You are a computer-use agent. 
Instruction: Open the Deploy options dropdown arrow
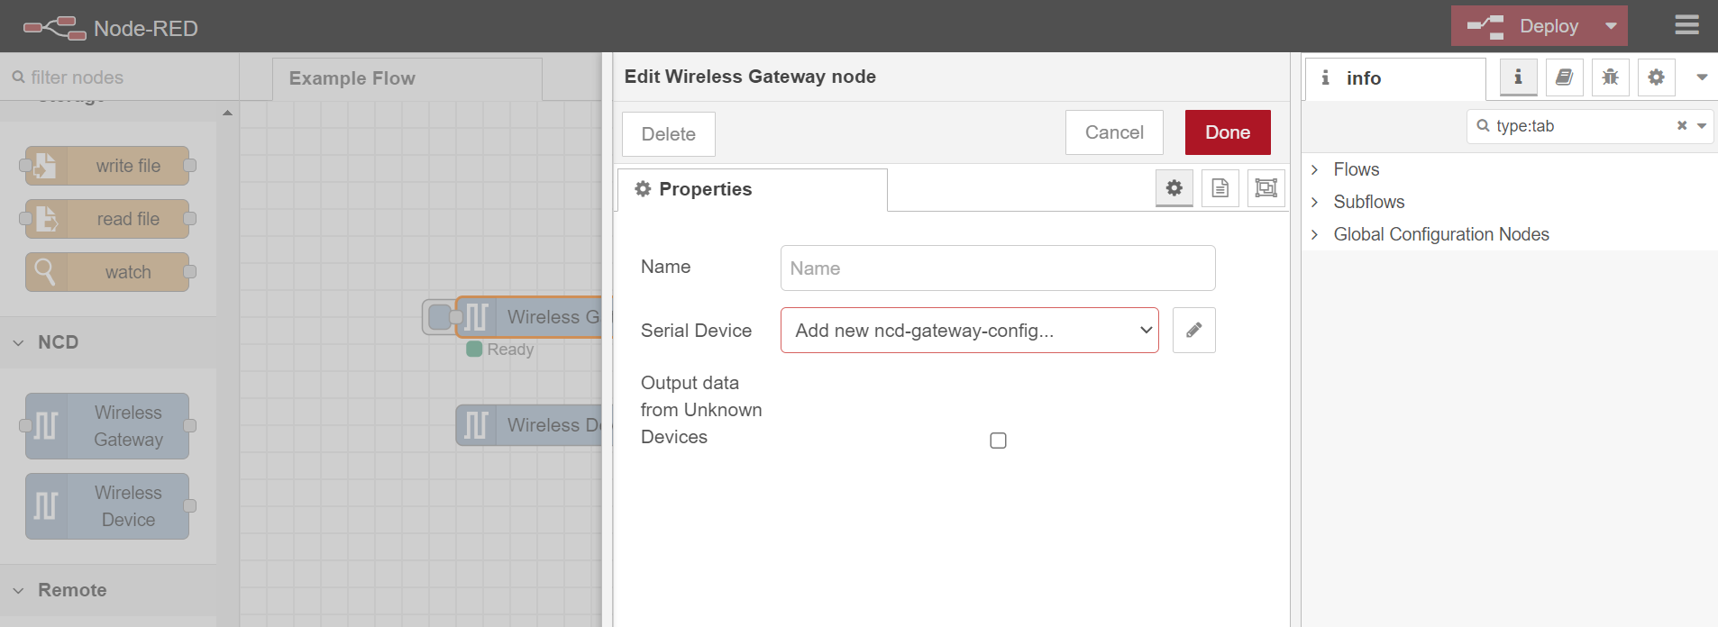point(1610,26)
